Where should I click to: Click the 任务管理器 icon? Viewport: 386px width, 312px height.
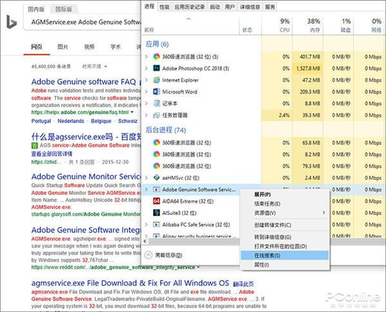click(x=156, y=115)
